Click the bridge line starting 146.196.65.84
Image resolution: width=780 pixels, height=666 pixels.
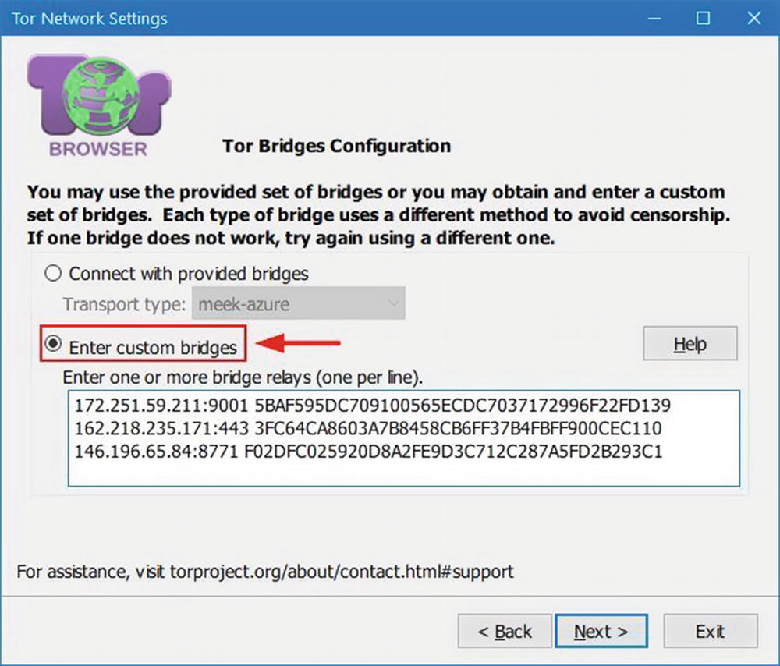(369, 452)
